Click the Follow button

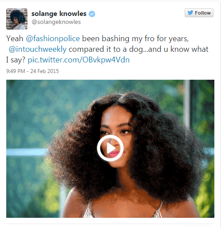click(x=199, y=13)
